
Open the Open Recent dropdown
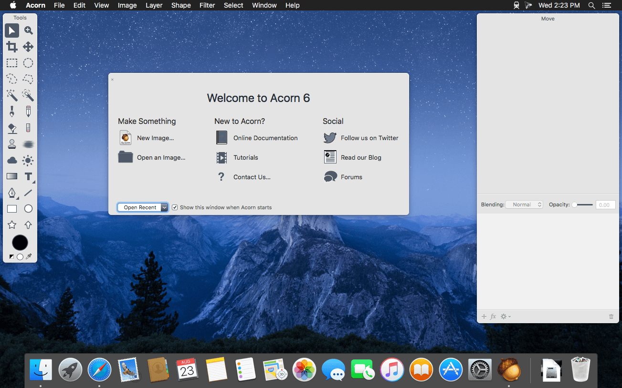tap(142, 207)
